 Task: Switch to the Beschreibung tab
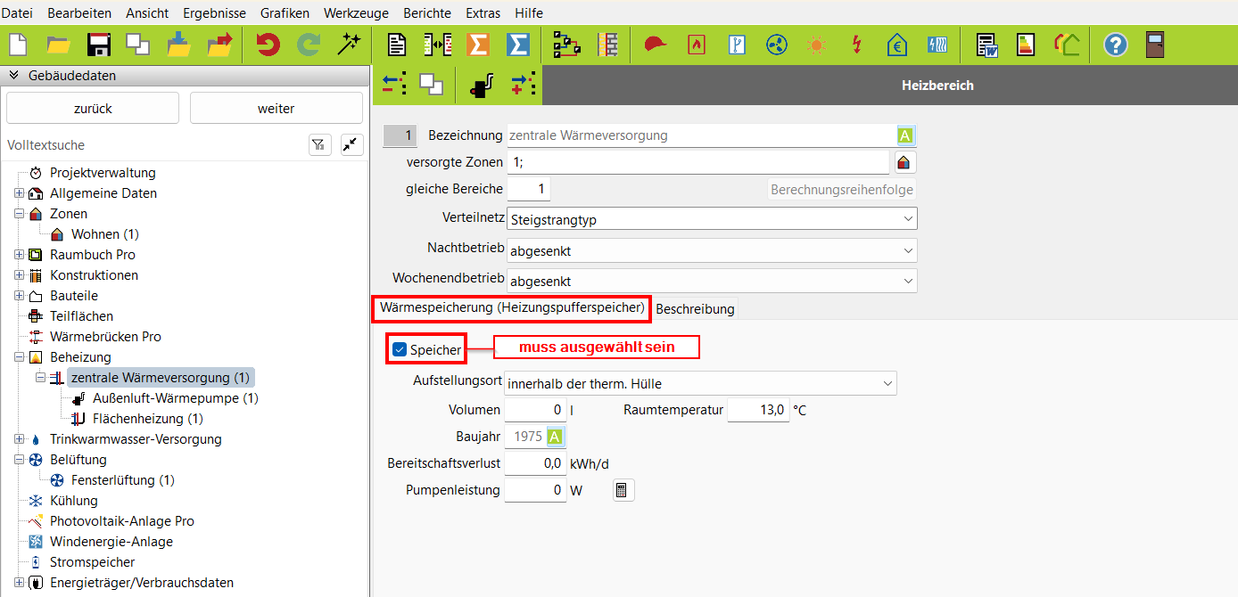tap(695, 309)
